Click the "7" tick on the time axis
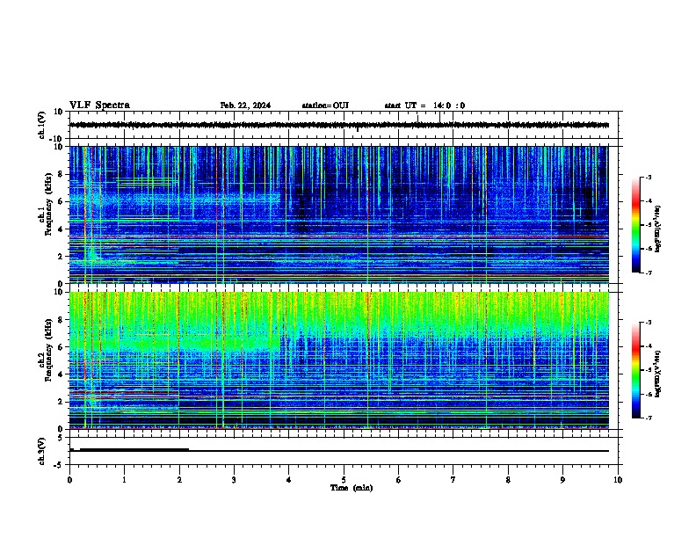The width and height of the screenshot is (696, 538). (453, 480)
